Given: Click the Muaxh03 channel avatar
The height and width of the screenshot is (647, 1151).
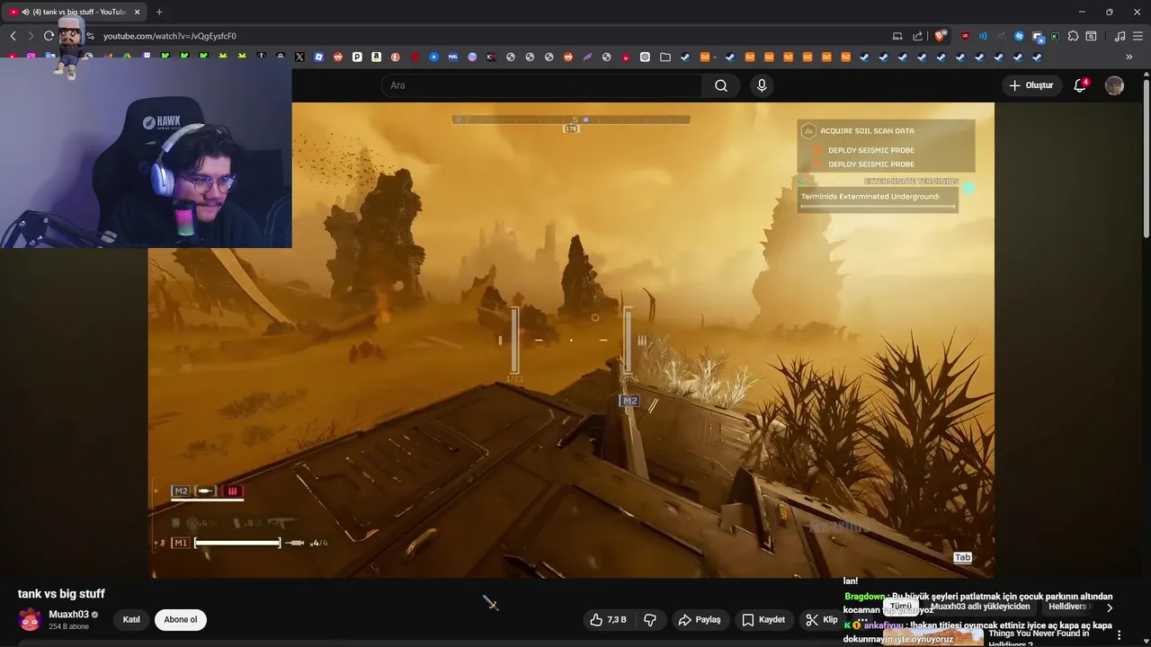Looking at the screenshot, I should point(30,620).
